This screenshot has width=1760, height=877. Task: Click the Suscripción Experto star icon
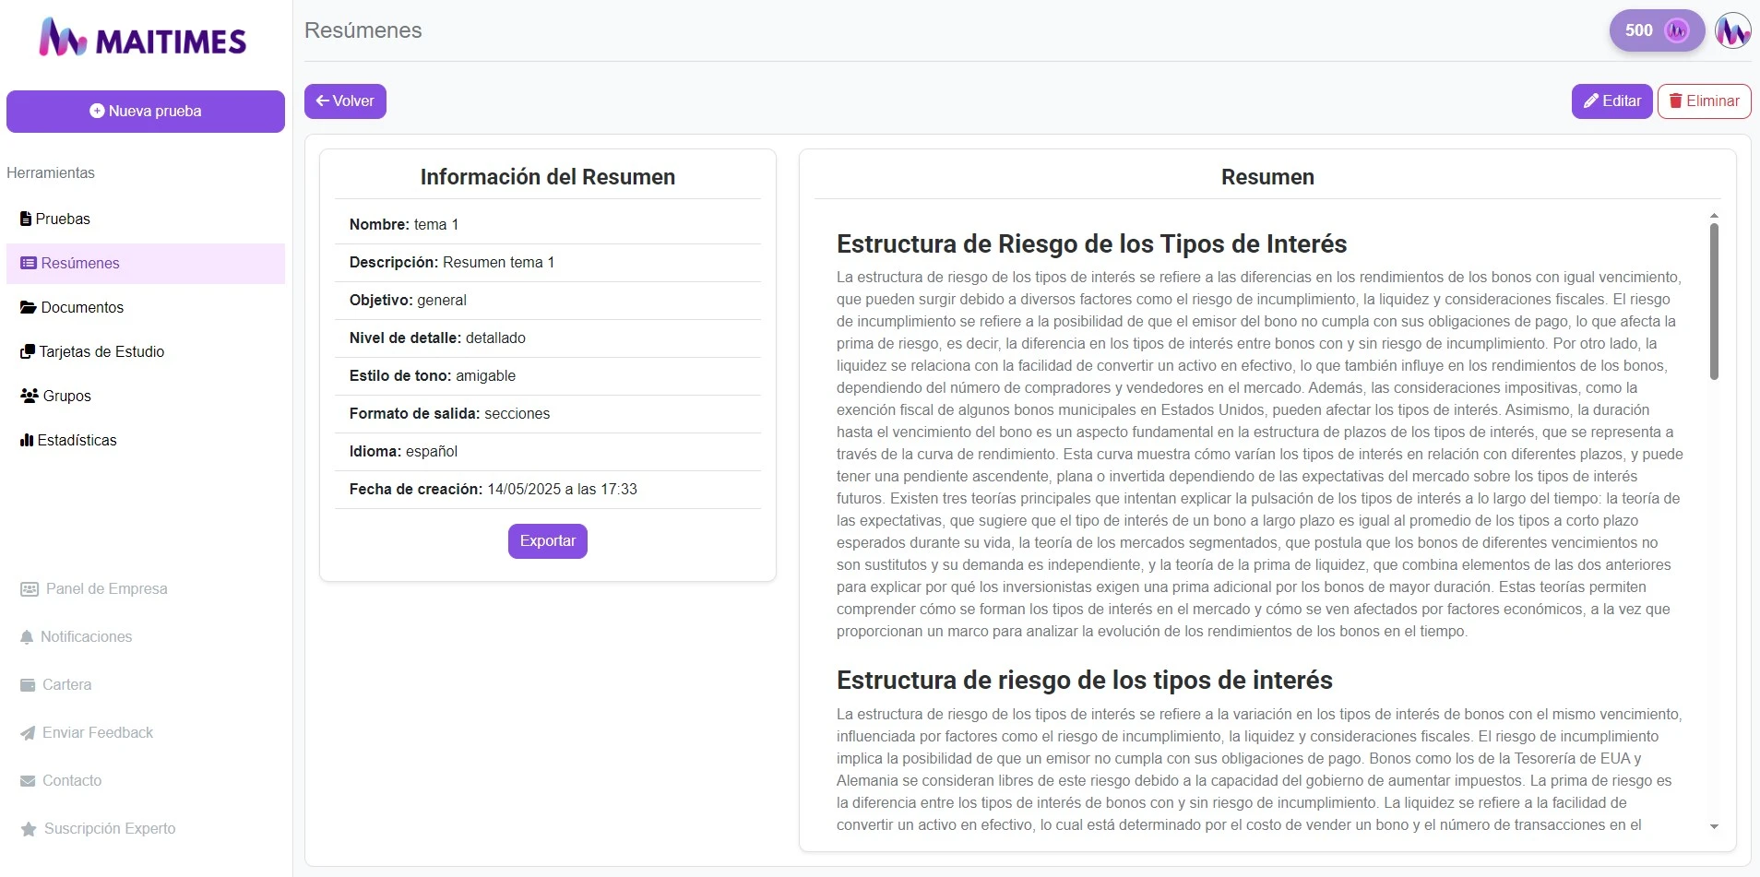pyautogui.click(x=26, y=828)
